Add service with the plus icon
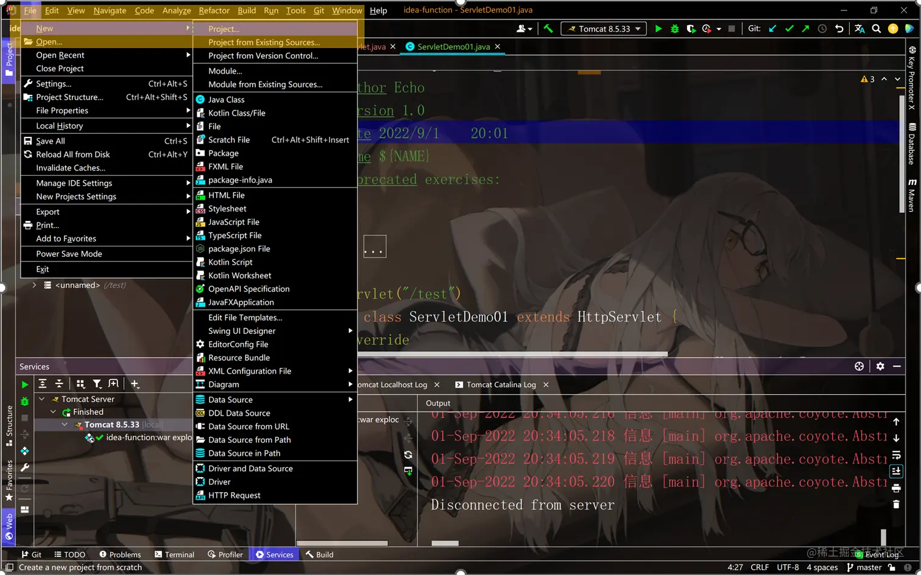The width and height of the screenshot is (921, 575). [135, 383]
